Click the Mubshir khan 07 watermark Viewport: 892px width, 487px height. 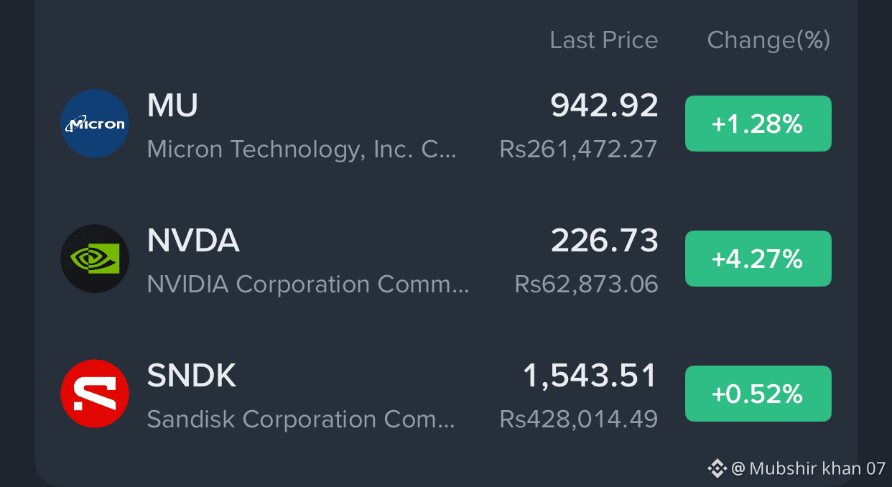tap(809, 469)
